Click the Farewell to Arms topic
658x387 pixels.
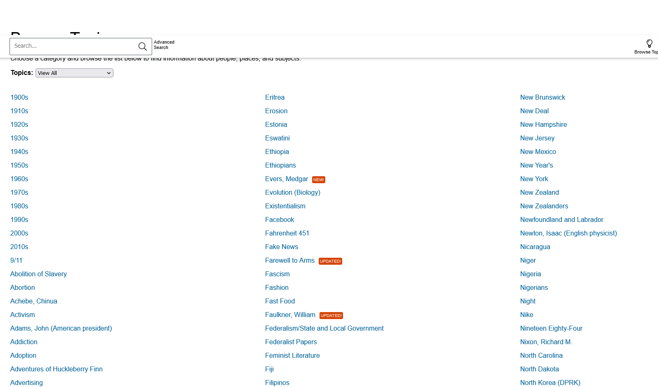[x=289, y=261]
